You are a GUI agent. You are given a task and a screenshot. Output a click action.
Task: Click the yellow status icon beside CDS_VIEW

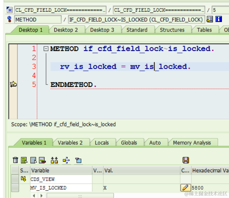(x=23, y=179)
